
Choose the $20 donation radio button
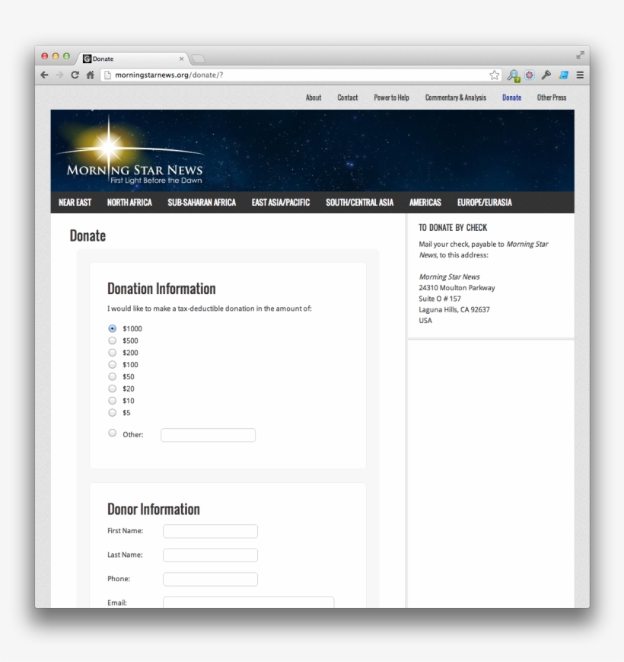tap(112, 389)
